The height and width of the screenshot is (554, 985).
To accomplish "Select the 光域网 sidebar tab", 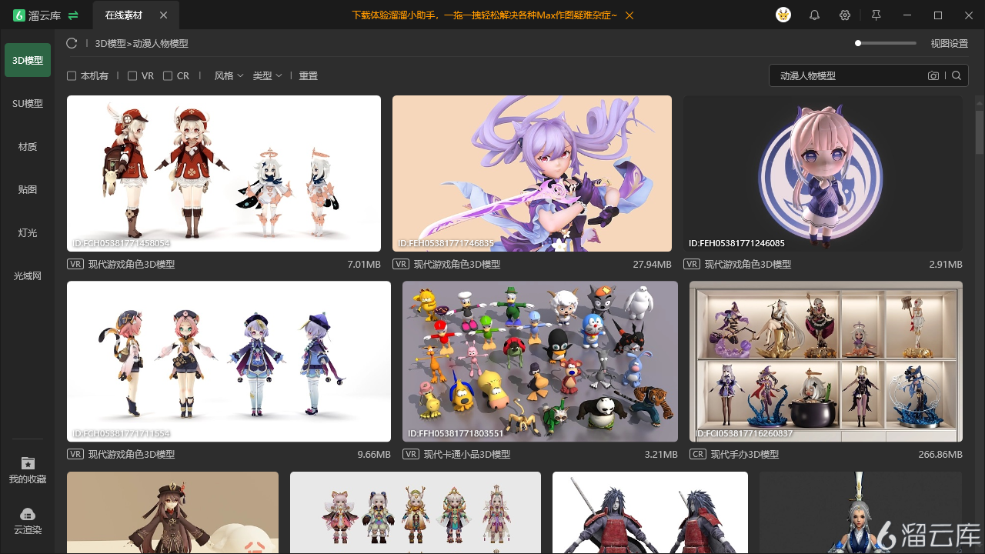I will point(28,275).
